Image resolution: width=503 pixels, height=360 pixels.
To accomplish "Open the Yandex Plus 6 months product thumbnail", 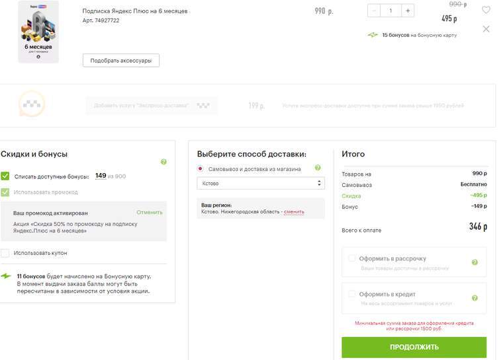I will point(38,32).
